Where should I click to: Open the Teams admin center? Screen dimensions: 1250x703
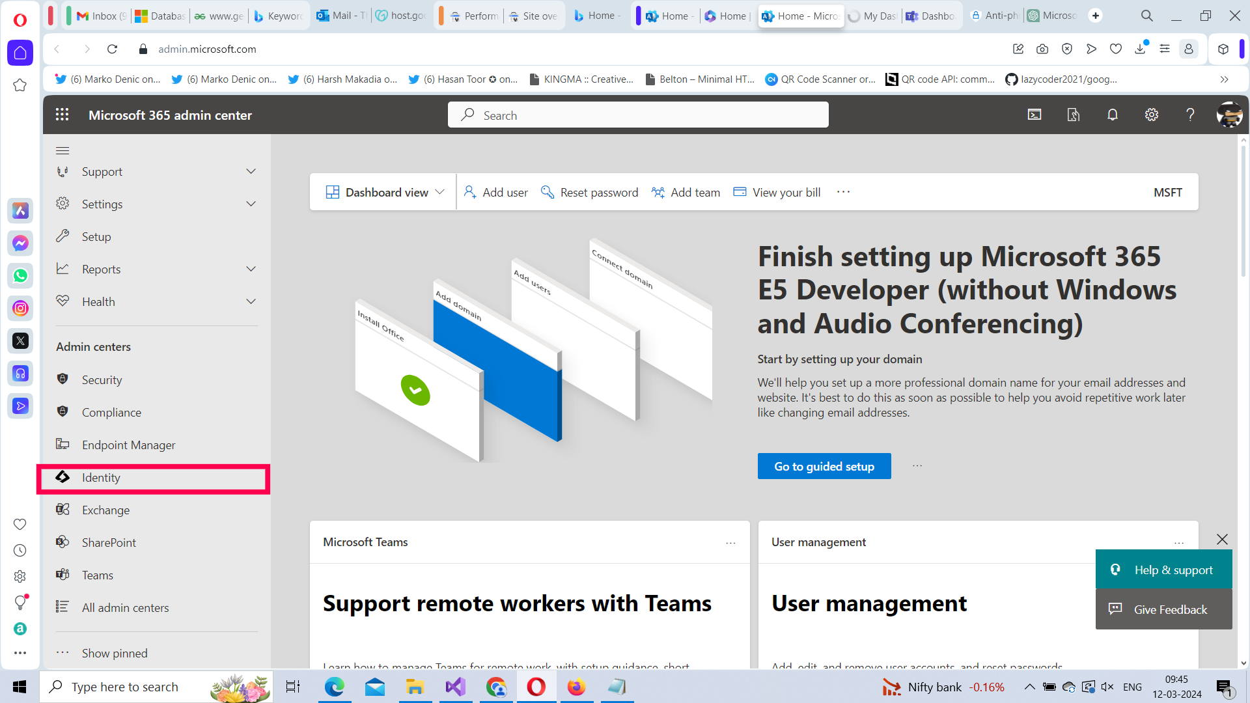click(98, 575)
